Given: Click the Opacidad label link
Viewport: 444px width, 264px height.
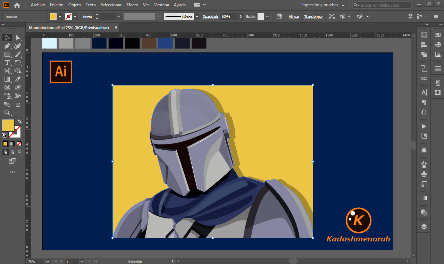Looking at the screenshot, I should pyautogui.click(x=210, y=17).
